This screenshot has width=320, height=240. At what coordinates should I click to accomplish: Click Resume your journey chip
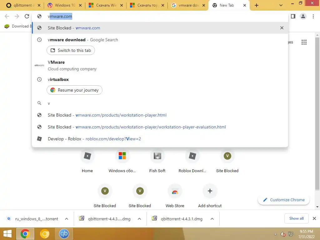[x=74, y=90]
